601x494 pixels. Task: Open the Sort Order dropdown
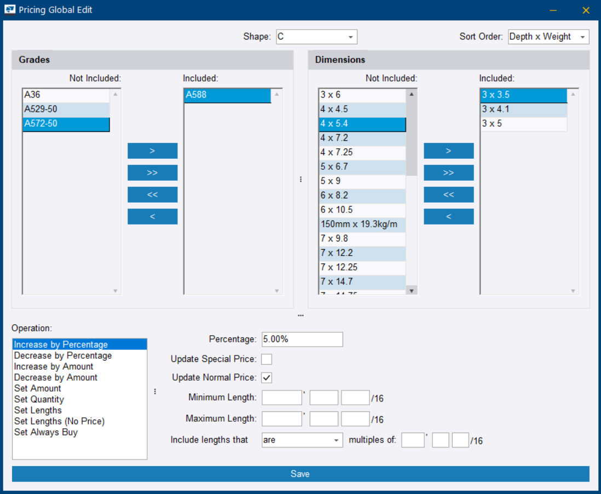pyautogui.click(x=548, y=37)
